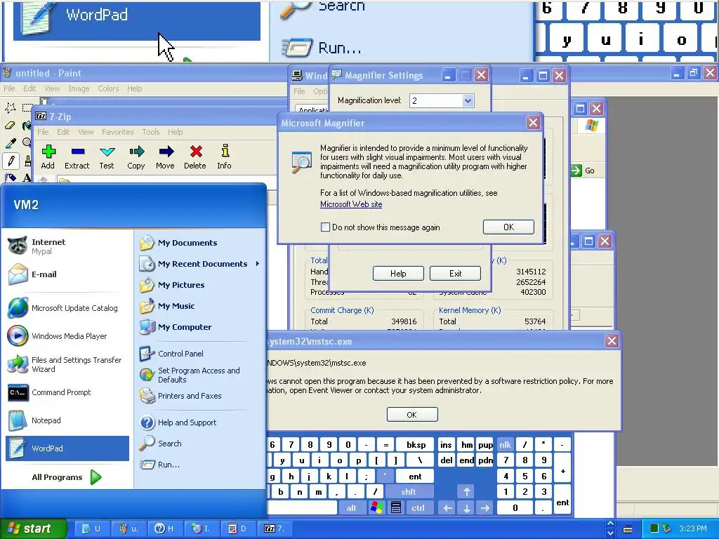Image resolution: width=719 pixels, height=539 pixels.
Task: Click the Start button
Action: tap(32, 528)
